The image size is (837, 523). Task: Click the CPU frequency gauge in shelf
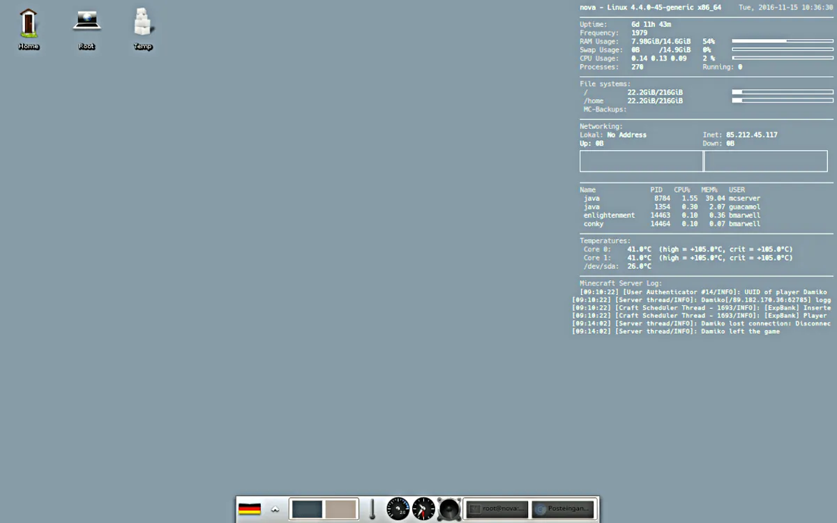point(398,509)
